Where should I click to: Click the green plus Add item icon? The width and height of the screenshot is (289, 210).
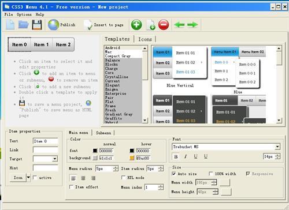[136, 25]
